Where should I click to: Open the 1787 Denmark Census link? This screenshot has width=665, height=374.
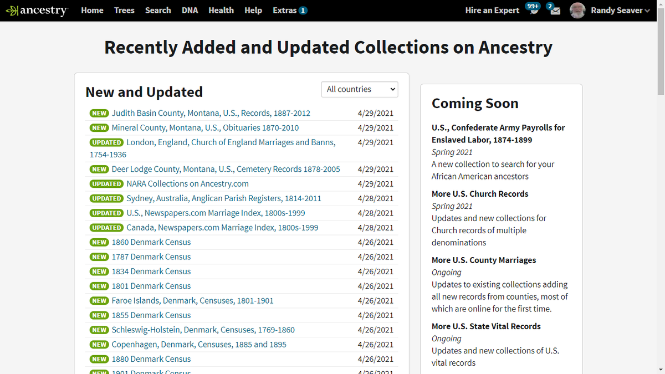tap(151, 257)
